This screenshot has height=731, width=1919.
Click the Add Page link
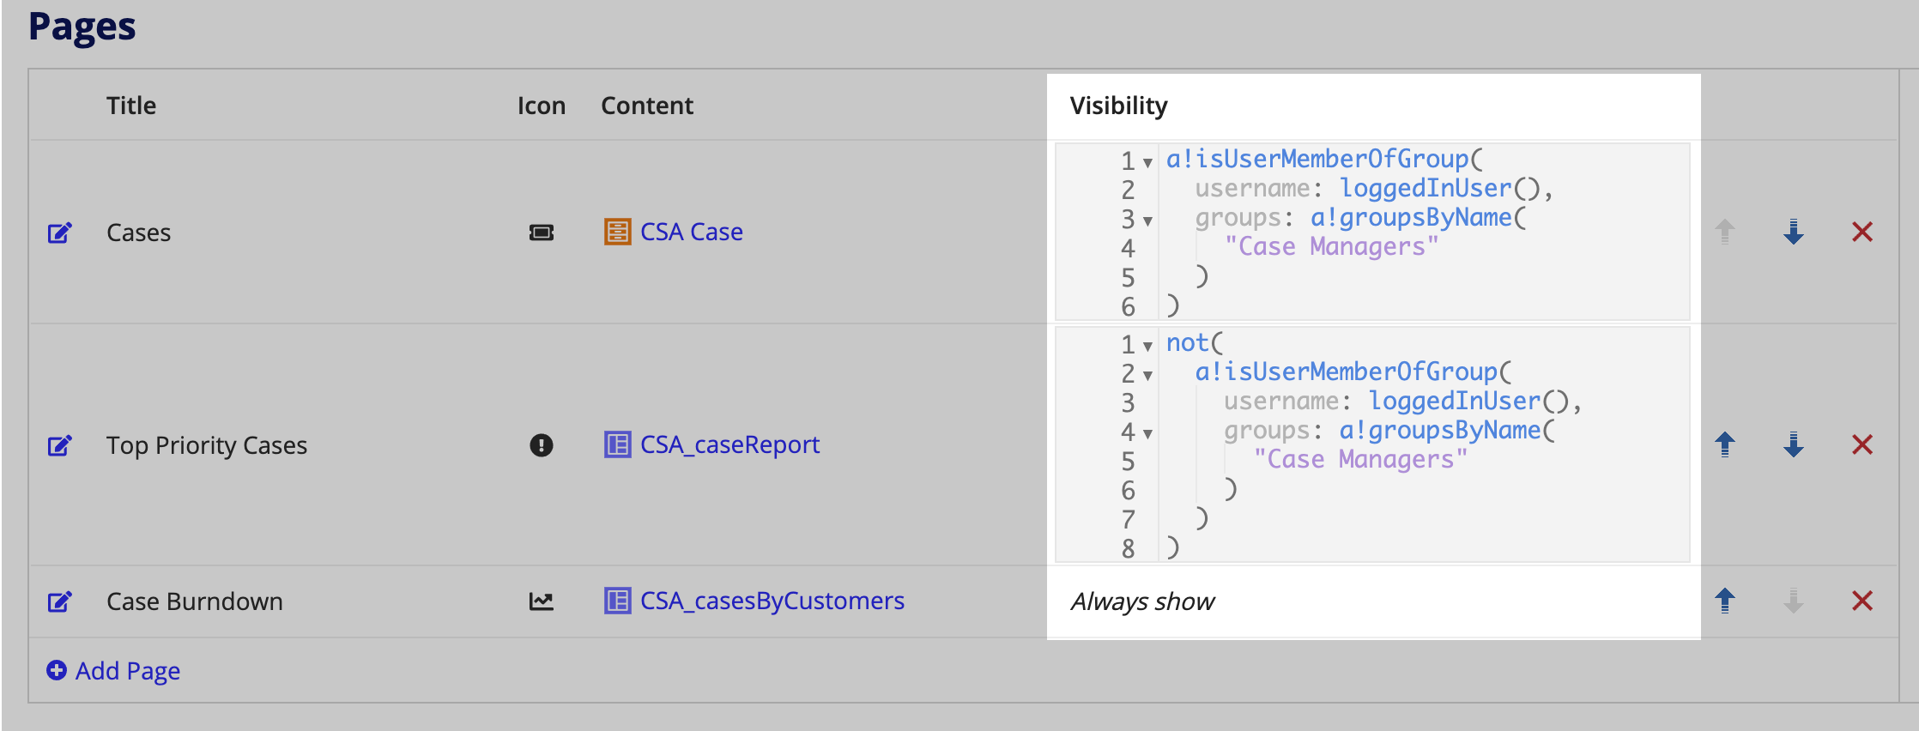pyautogui.click(x=128, y=670)
